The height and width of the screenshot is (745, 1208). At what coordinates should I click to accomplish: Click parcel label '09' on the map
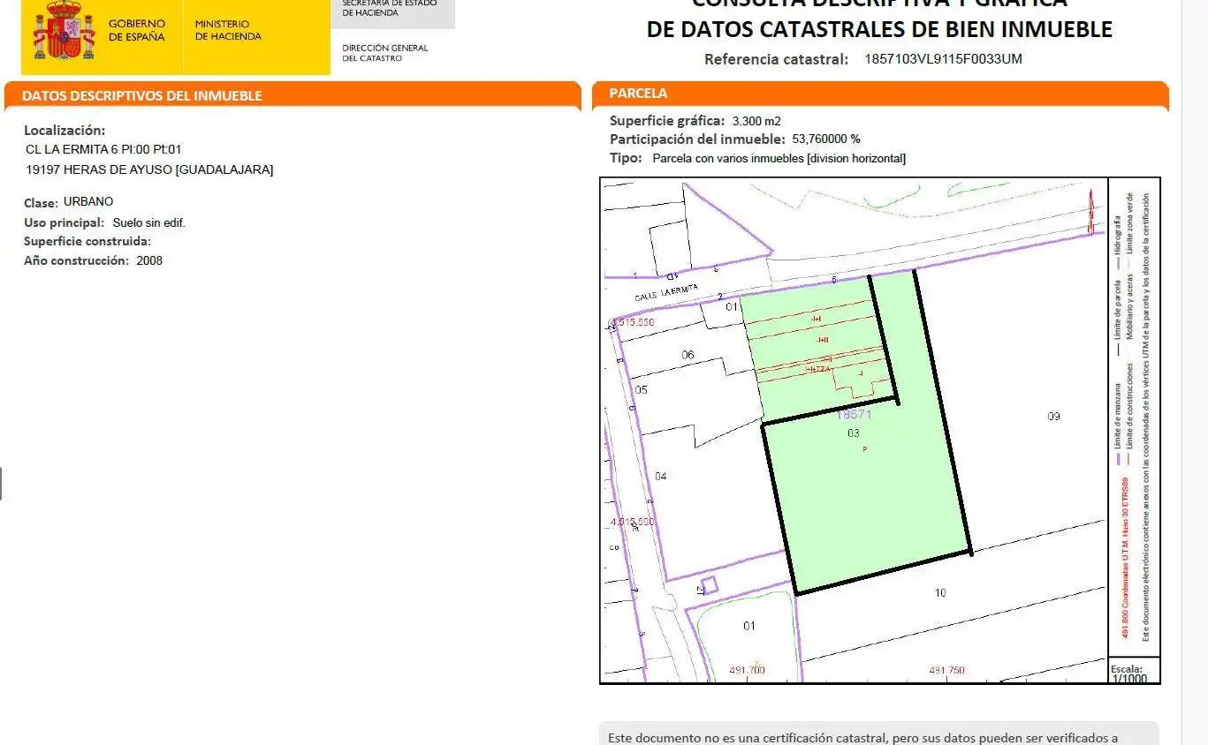click(x=1053, y=416)
